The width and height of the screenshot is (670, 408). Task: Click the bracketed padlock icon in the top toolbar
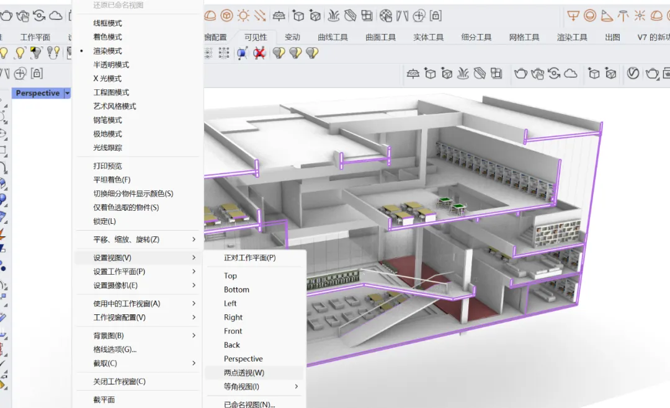pos(435,16)
